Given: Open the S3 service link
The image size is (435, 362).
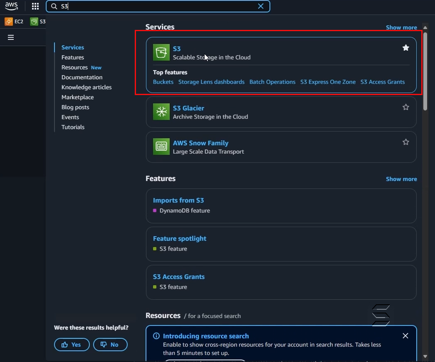Looking at the screenshot, I should tap(177, 49).
